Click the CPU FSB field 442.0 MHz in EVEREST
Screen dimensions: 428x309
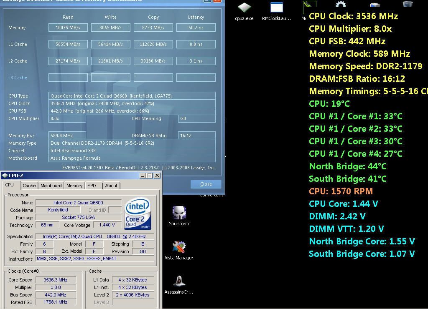[132, 111]
